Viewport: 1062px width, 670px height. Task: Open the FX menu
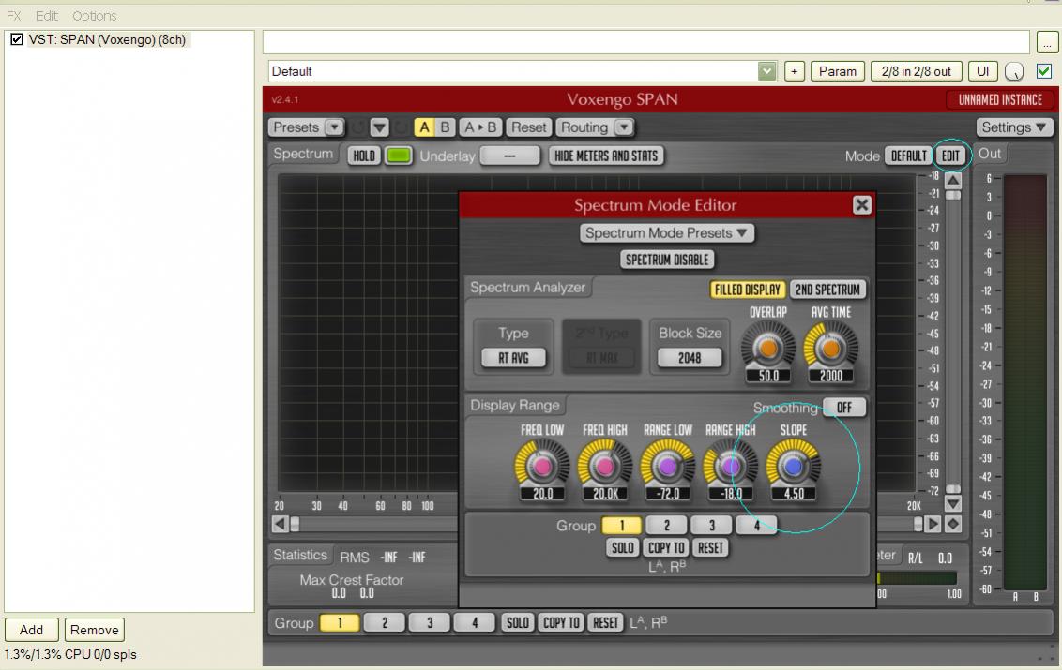[x=13, y=16]
